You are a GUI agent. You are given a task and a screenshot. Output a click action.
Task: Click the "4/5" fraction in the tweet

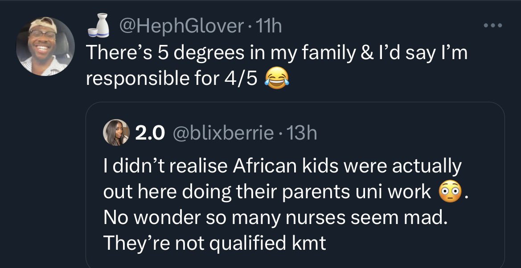pos(242,79)
